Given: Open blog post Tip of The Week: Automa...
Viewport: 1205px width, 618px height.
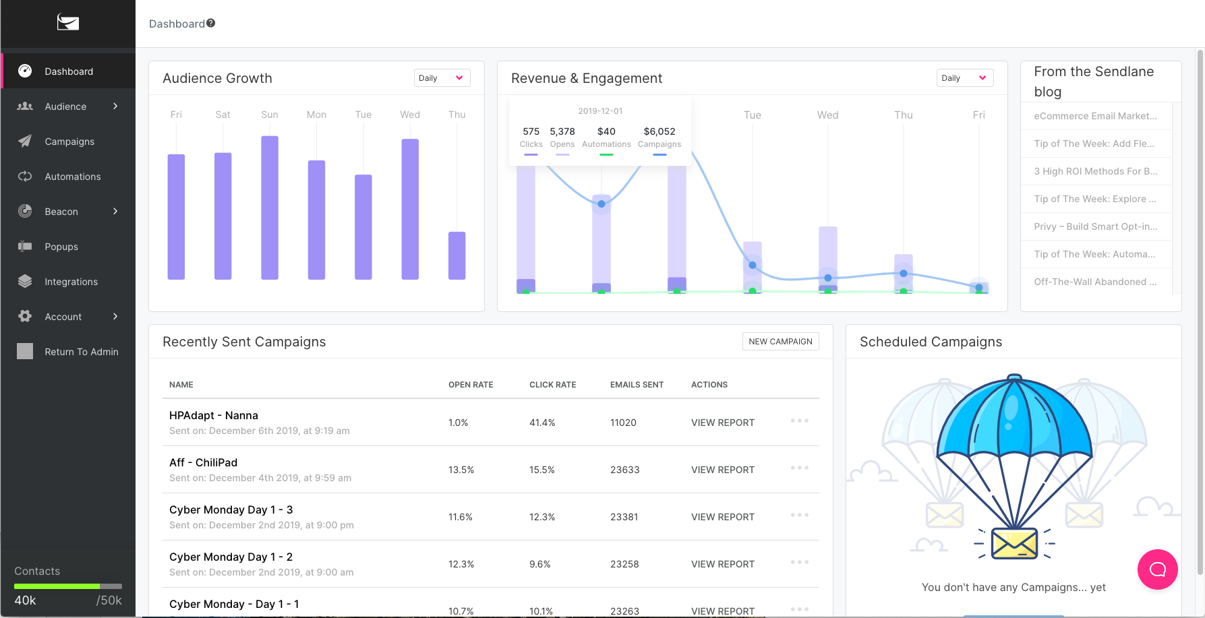Looking at the screenshot, I should [x=1094, y=254].
